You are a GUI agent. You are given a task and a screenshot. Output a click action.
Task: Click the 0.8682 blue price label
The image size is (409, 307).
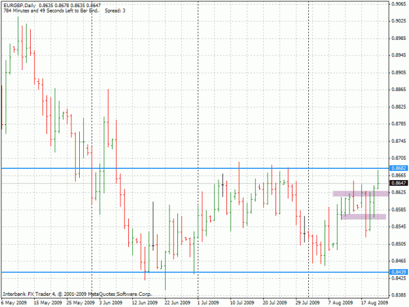coord(399,168)
